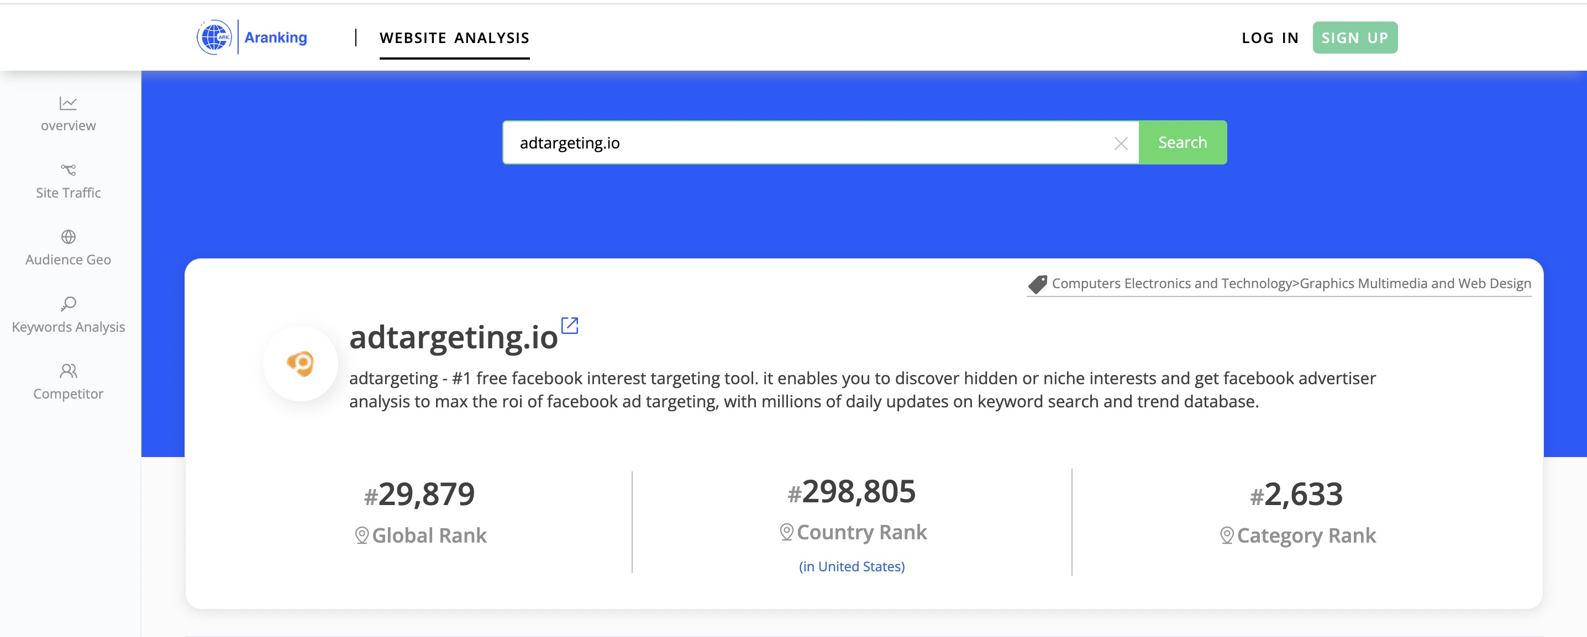This screenshot has width=1587, height=637.
Task: Click the Category Rank pin icon
Action: pos(1226,535)
